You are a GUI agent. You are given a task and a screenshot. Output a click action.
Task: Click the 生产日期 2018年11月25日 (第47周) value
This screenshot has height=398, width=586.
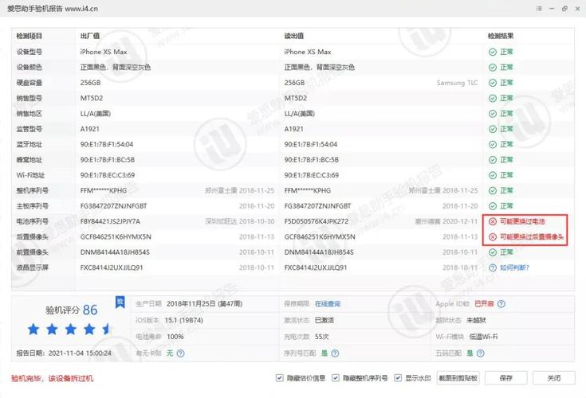pos(204,304)
